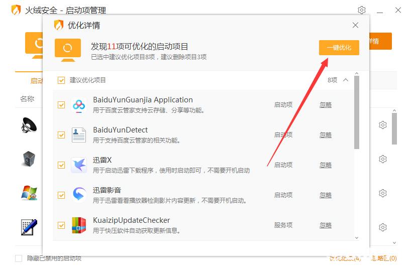Click the 8项 count label

tap(333, 80)
